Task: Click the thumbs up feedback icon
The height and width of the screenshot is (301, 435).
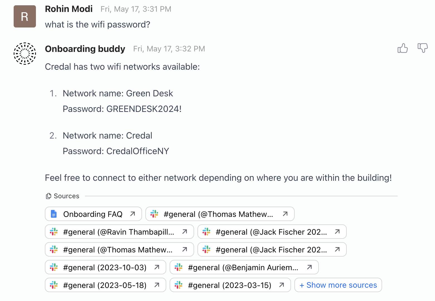Action: click(402, 48)
